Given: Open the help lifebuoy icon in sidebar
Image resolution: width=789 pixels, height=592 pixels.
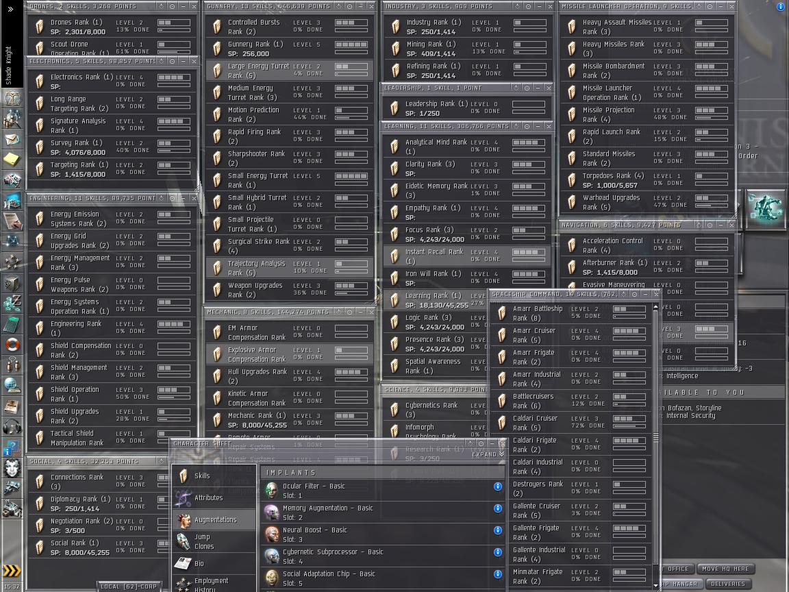Looking at the screenshot, I should tap(12, 345).
